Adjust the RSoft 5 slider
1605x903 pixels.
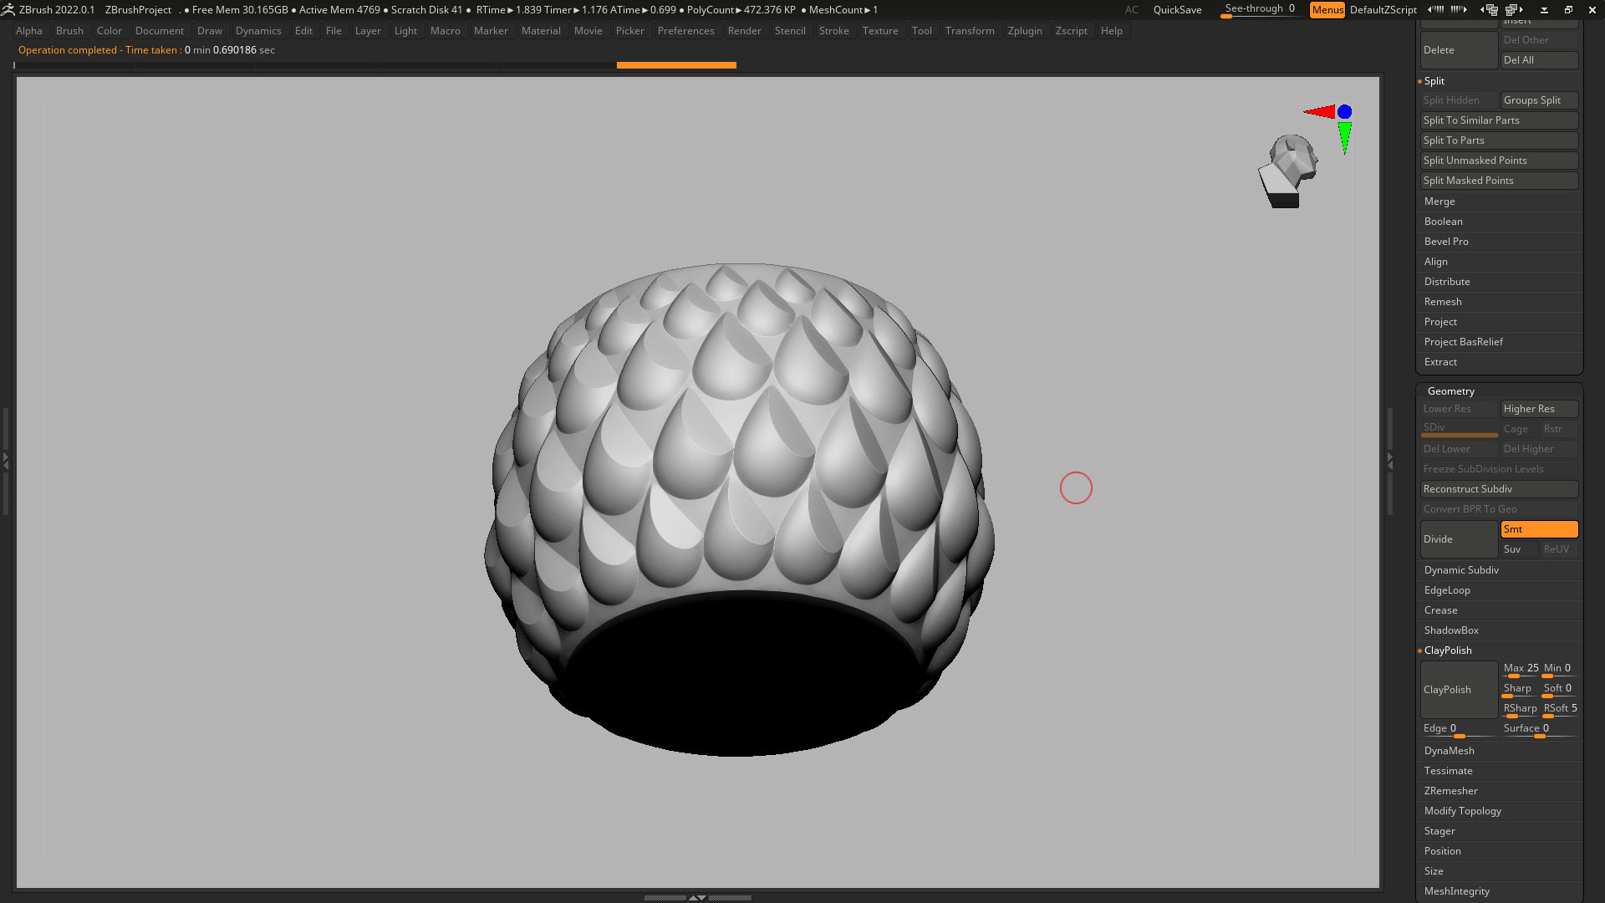click(x=1560, y=709)
